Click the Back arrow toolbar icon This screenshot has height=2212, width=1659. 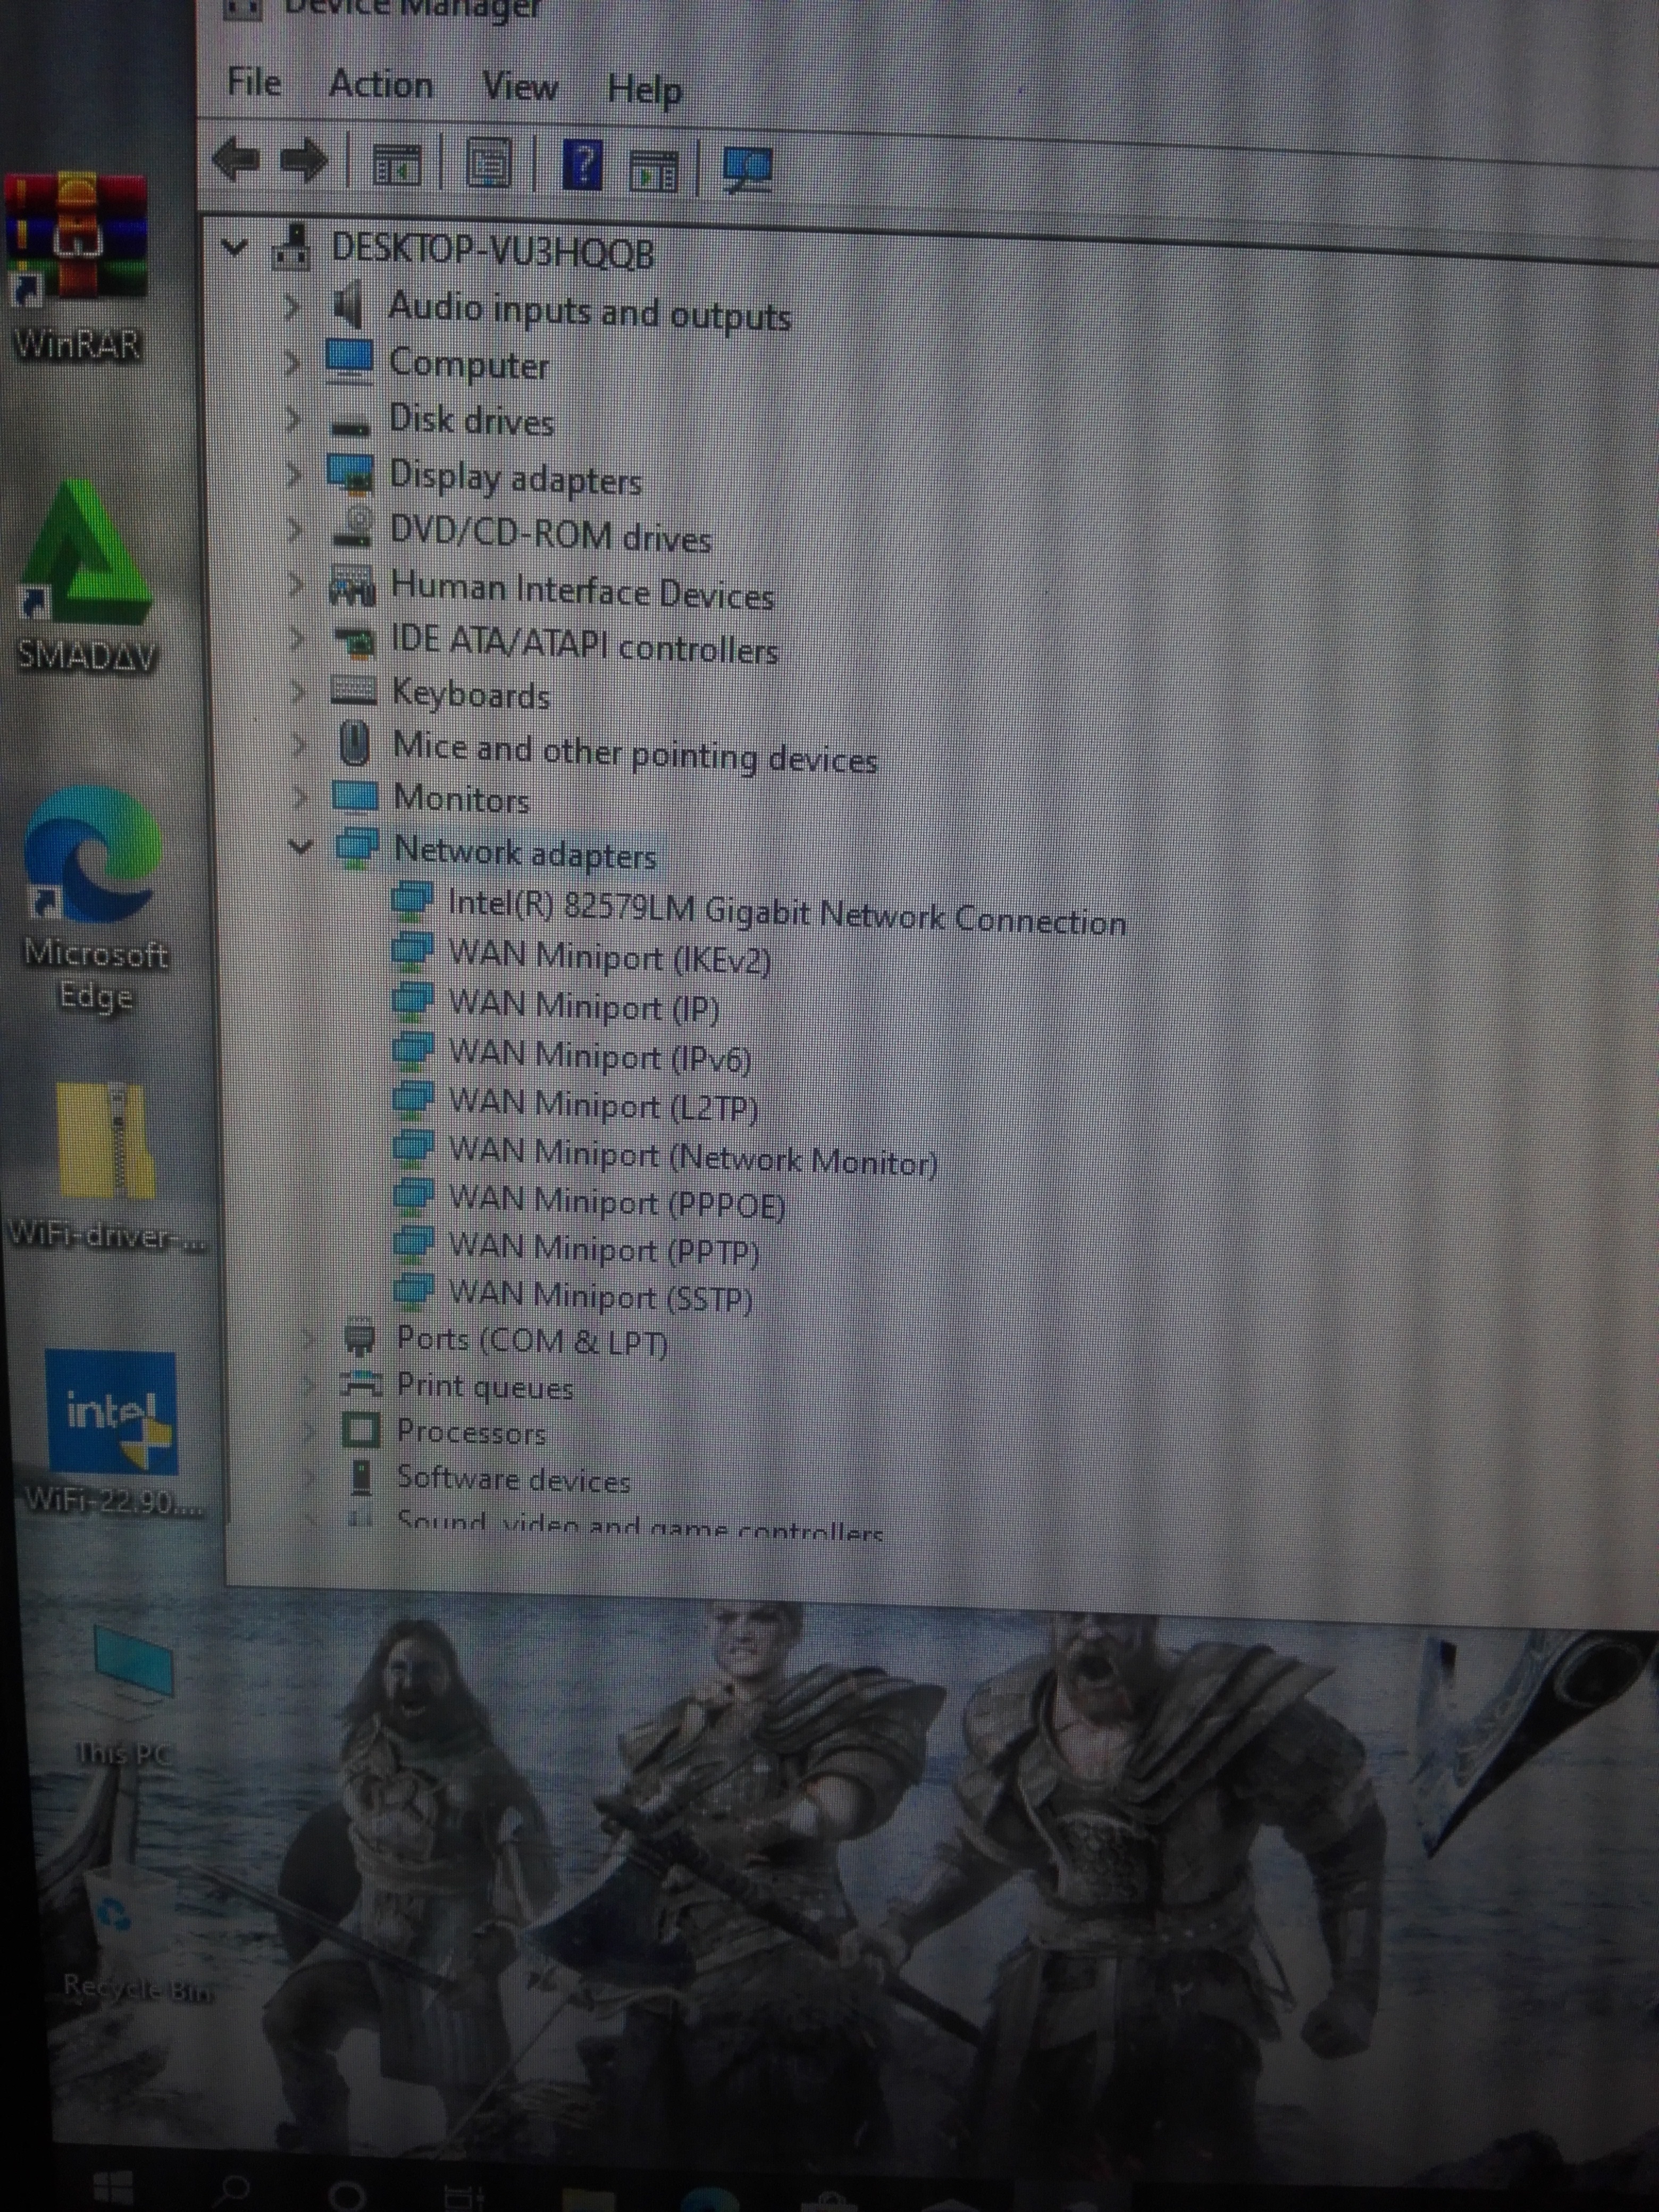point(237,160)
